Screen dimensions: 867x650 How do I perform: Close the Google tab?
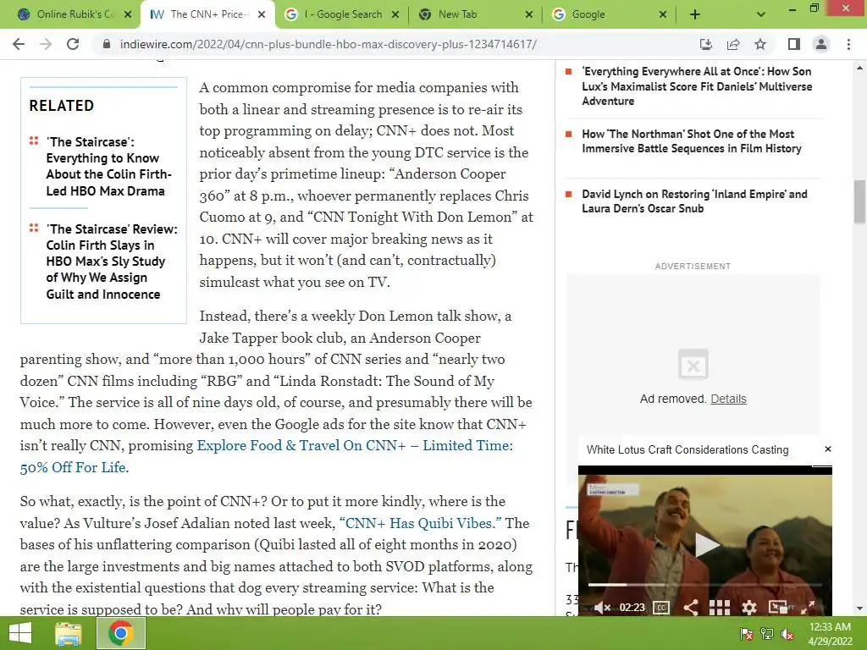pos(663,14)
